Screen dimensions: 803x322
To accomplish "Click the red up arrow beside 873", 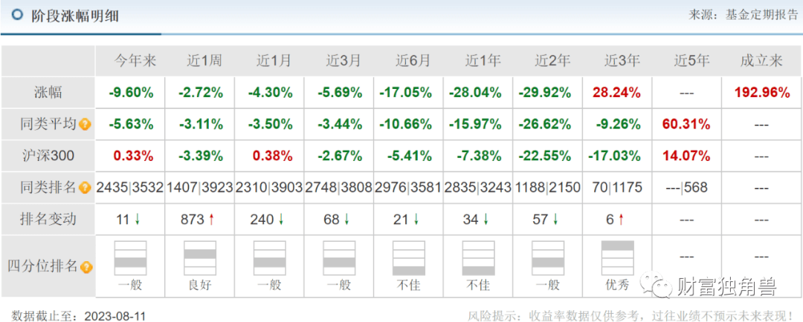I will pyautogui.click(x=212, y=220).
